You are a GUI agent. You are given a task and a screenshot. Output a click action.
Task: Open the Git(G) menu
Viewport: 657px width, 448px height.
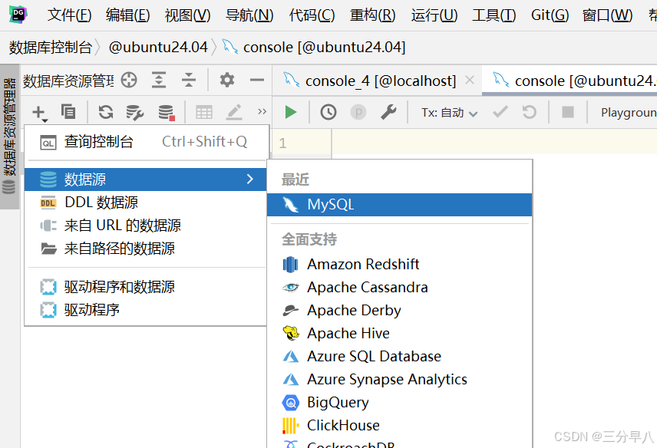pyautogui.click(x=550, y=15)
